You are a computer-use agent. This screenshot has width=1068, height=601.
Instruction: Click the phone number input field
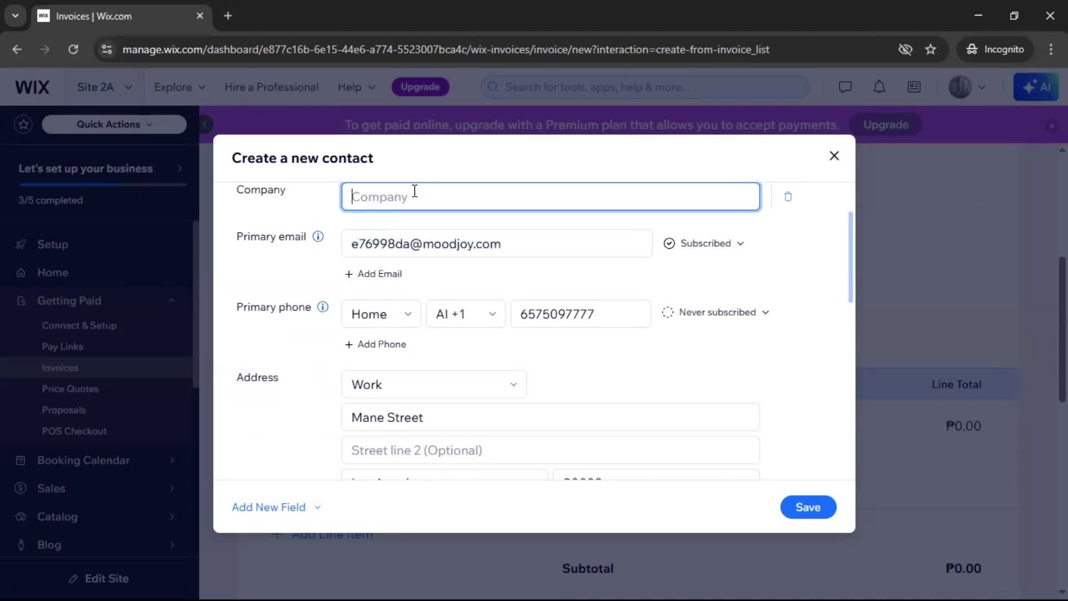(x=581, y=314)
